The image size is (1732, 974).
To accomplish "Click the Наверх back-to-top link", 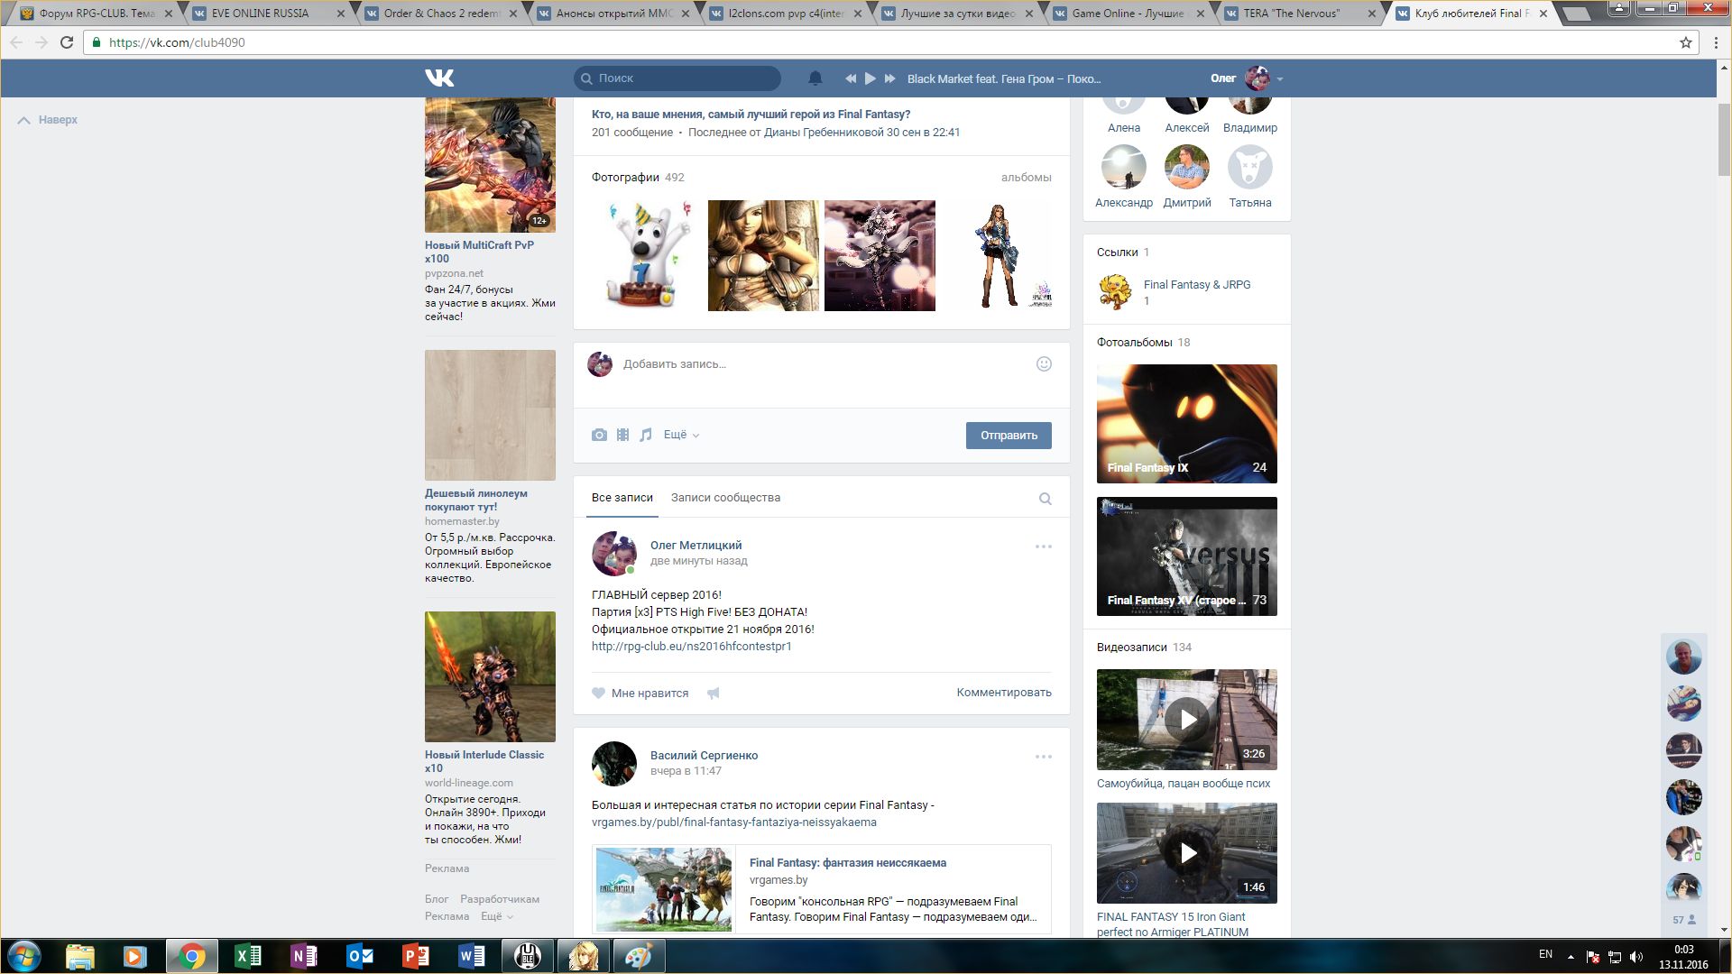I will pos(48,120).
